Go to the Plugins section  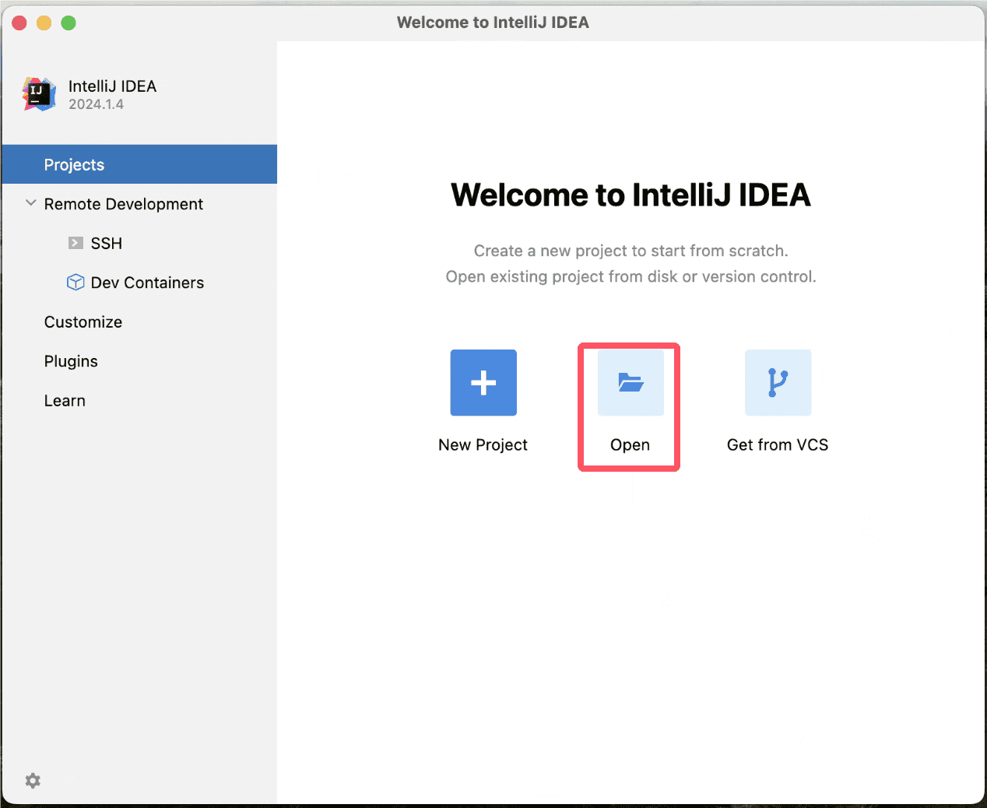coord(71,361)
